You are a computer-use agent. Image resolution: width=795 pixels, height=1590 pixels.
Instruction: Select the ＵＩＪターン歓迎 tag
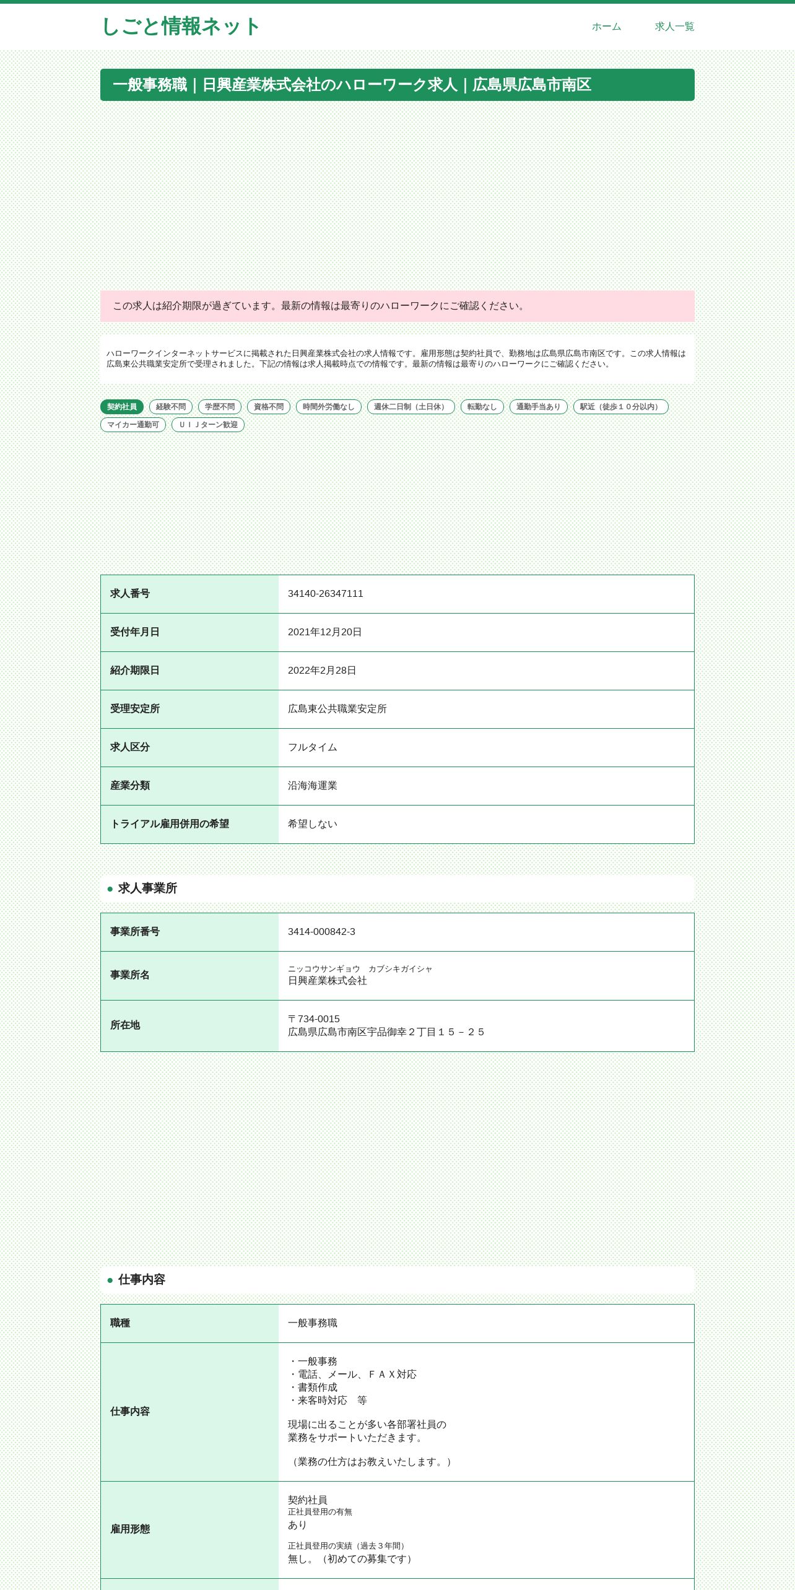(208, 425)
